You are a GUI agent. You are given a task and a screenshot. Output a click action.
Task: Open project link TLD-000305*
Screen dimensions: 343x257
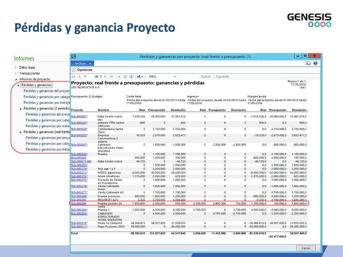click(79, 213)
